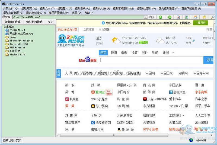
Task: Click the Baidu logo
Action: pos(88,60)
